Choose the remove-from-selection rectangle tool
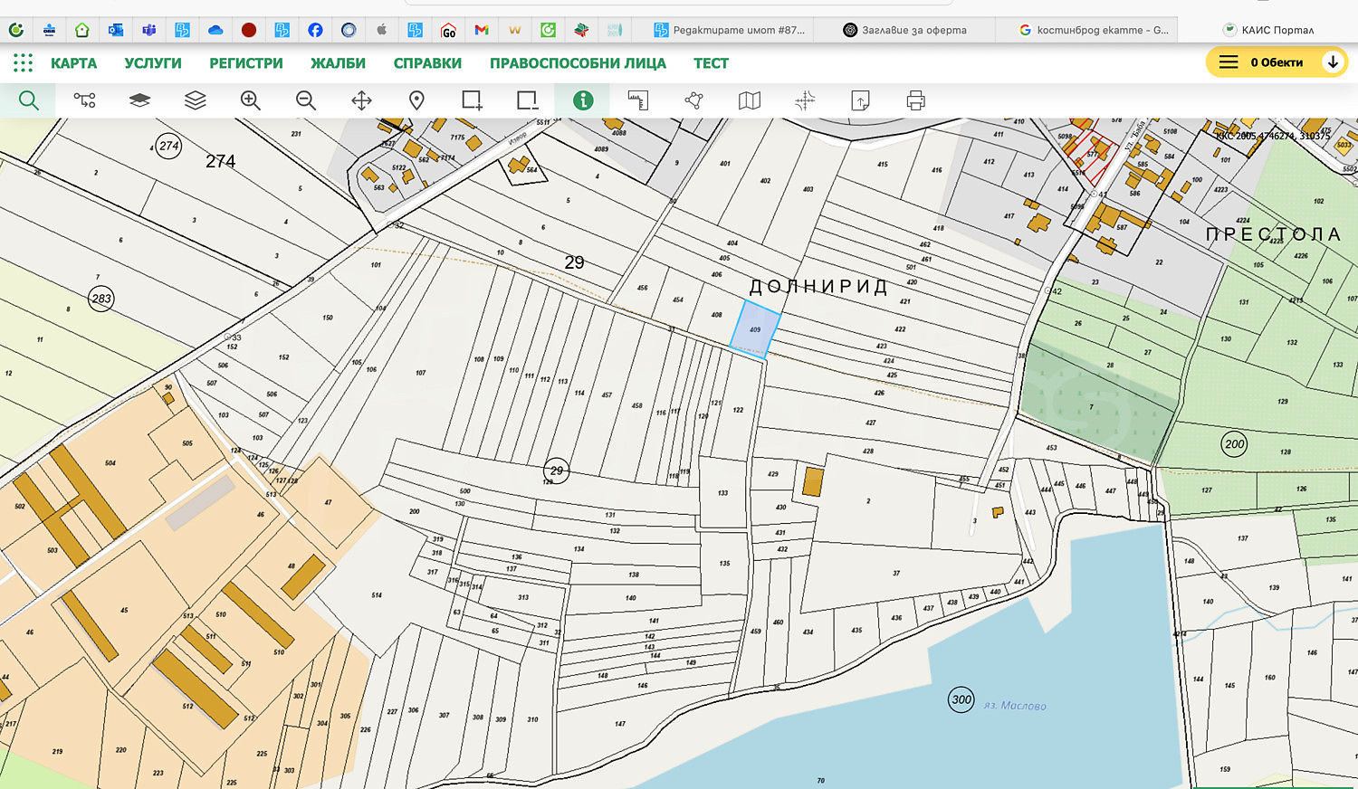This screenshot has height=789, width=1358. click(527, 100)
